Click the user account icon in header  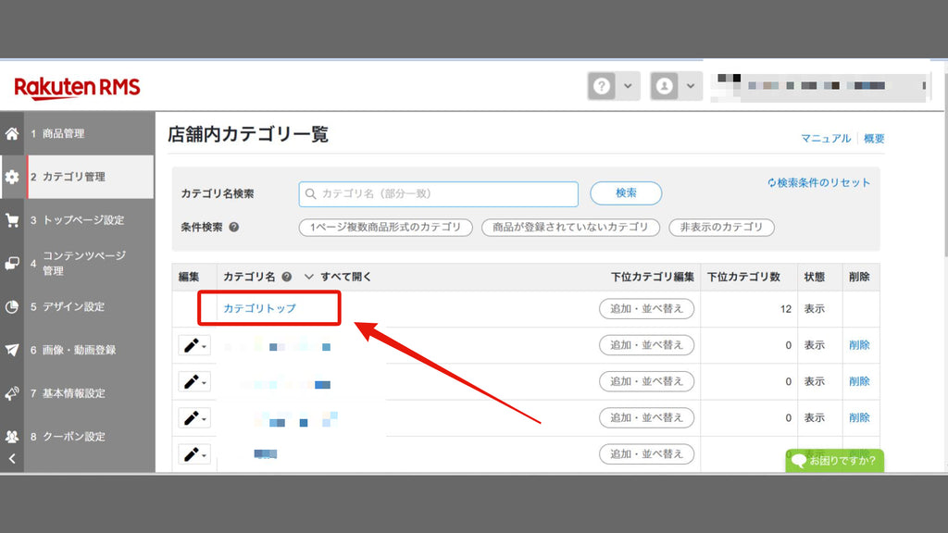pyautogui.click(x=664, y=86)
